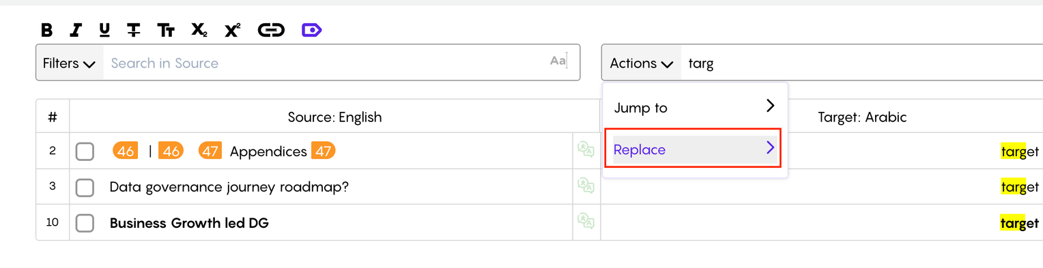Apply subscript formatting icon

pyautogui.click(x=199, y=30)
